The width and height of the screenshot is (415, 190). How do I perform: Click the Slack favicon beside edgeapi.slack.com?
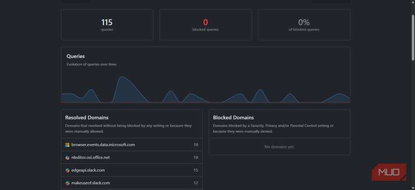click(67, 170)
